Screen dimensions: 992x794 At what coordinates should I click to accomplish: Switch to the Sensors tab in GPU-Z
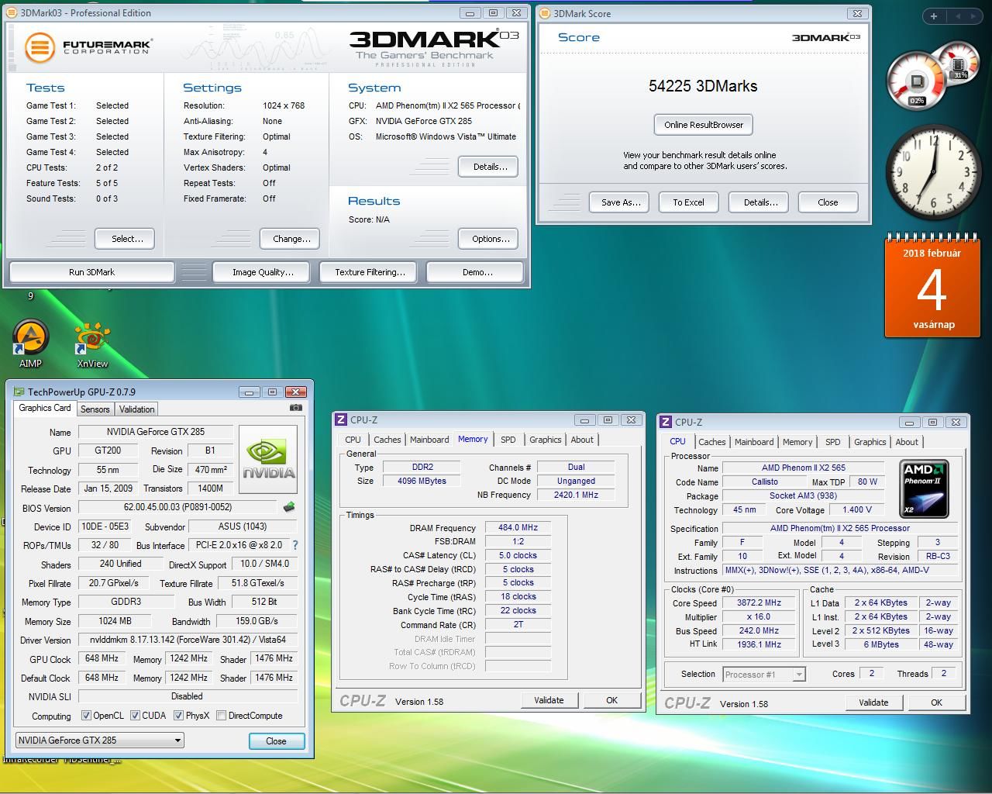click(95, 409)
